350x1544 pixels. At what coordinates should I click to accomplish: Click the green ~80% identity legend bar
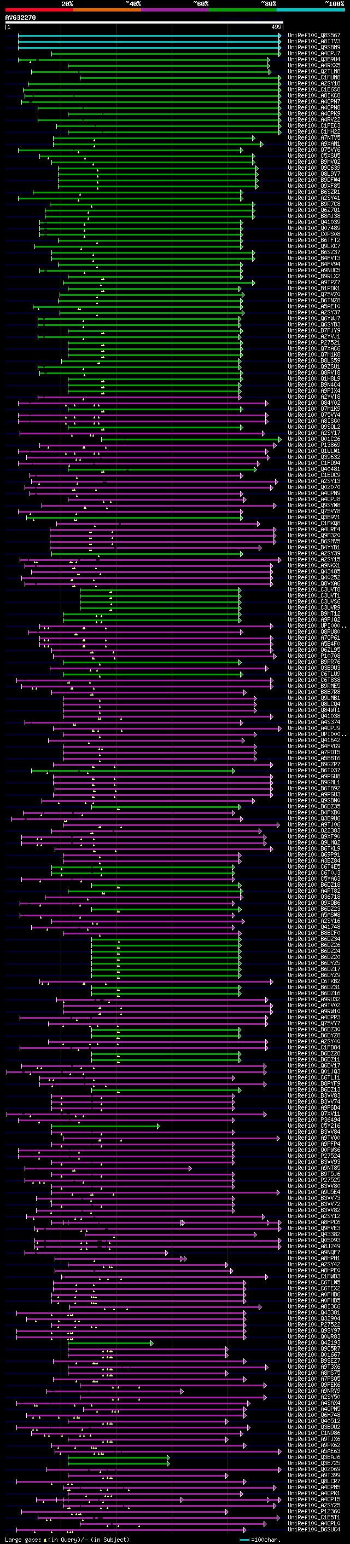pyautogui.click(x=243, y=10)
